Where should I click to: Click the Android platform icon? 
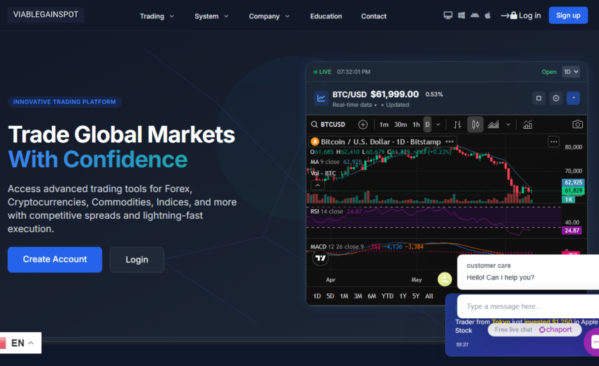(x=475, y=15)
